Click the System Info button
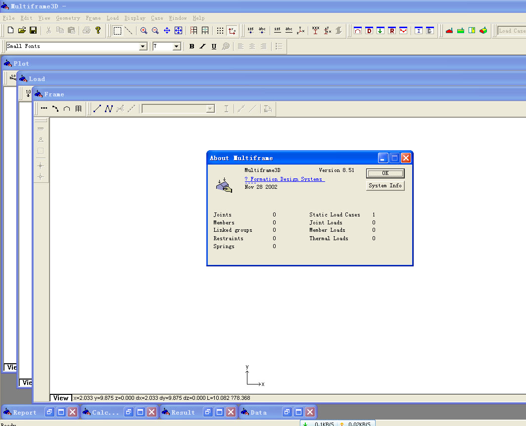 385,185
